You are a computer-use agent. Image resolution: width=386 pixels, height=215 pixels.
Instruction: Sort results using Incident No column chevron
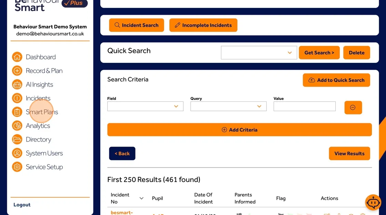point(141,198)
